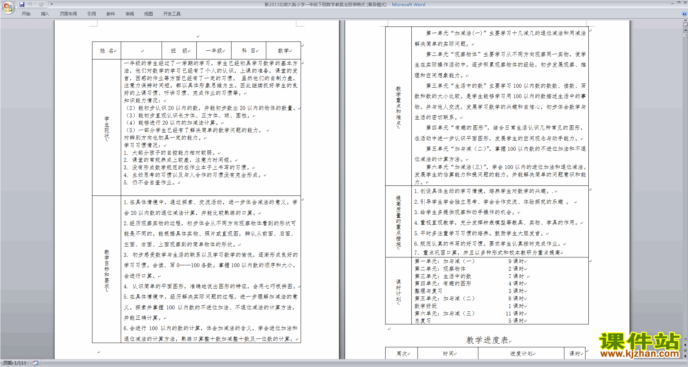The width and height of the screenshot is (688, 367).
Task: Save the document with the floppy icon
Action: 22,4
